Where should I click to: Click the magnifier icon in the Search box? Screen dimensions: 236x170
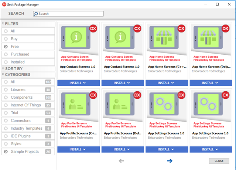36,14
